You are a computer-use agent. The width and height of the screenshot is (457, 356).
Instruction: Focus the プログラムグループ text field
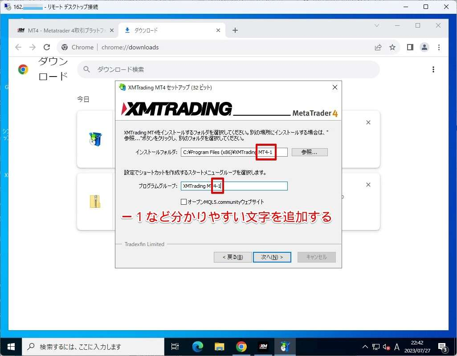tap(234, 186)
